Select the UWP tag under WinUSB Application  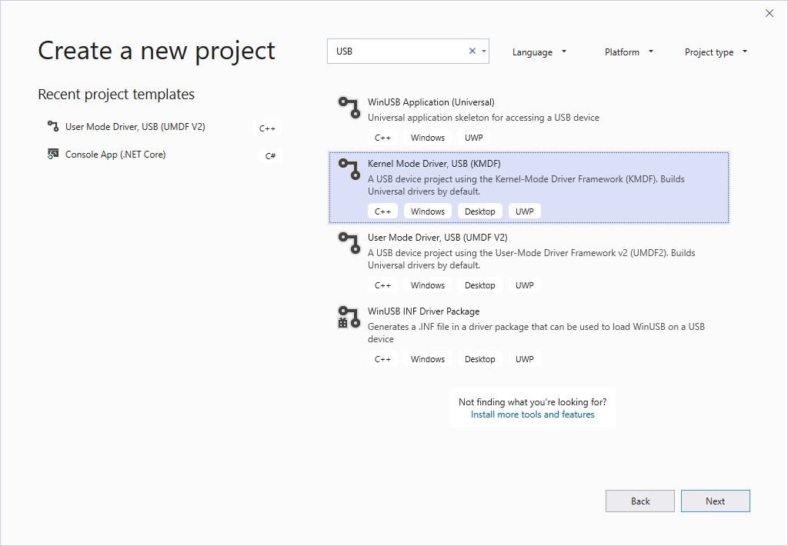474,137
